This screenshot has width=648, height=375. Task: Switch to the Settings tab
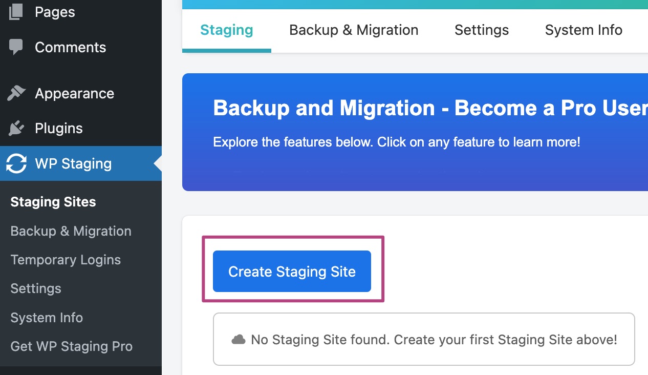(482, 30)
